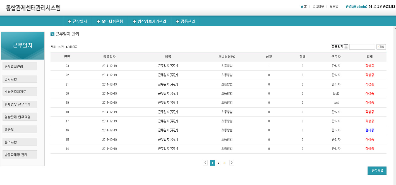Viewport: 396px width, 185px height.
Task: Click the test worker cell in row 19
Action: [x=336, y=103]
